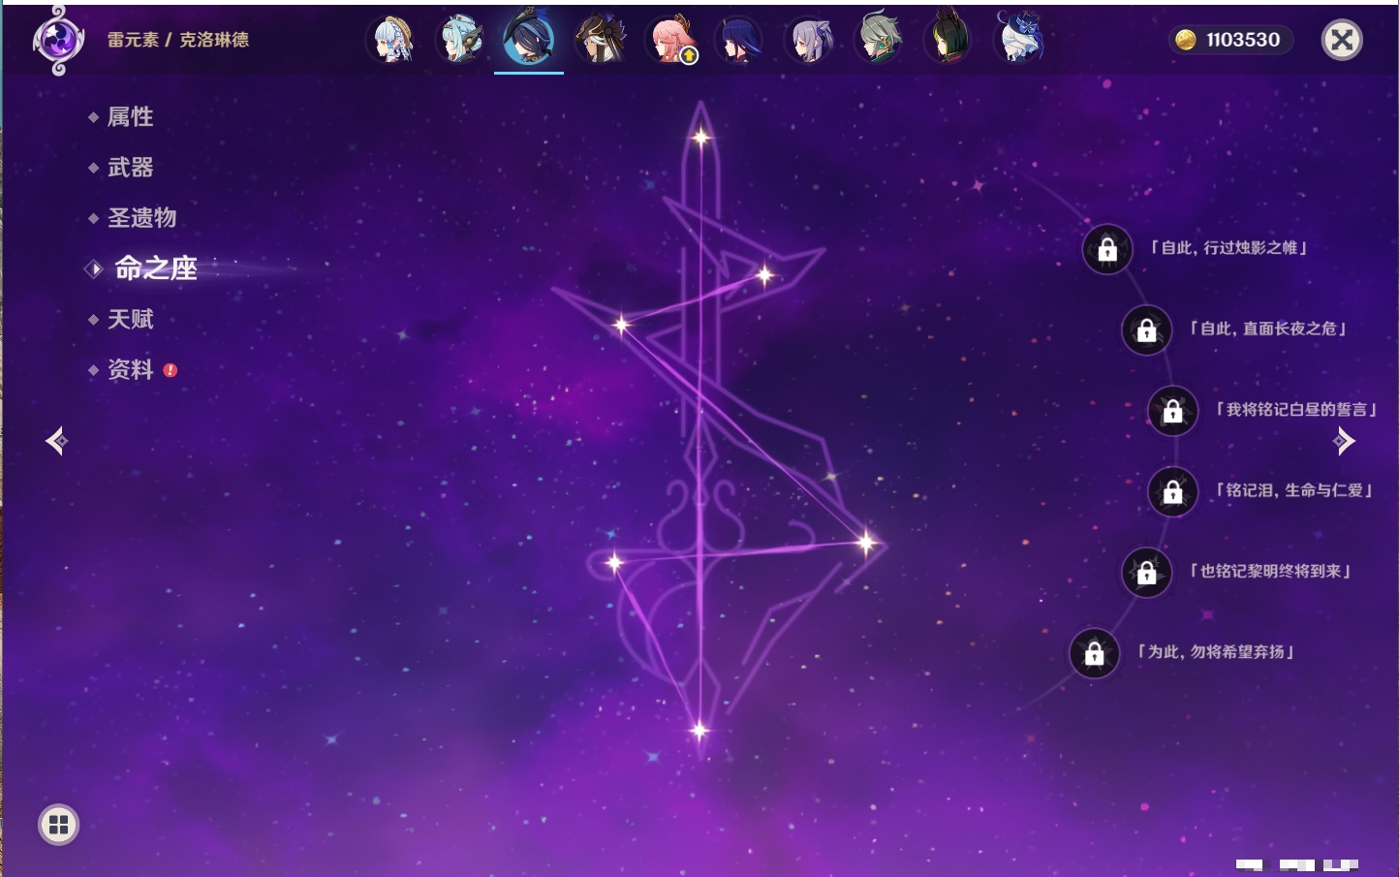The height and width of the screenshot is (877, 1399).
Task: Select the avatar with teal cap and headphones
Action: (x=460, y=40)
